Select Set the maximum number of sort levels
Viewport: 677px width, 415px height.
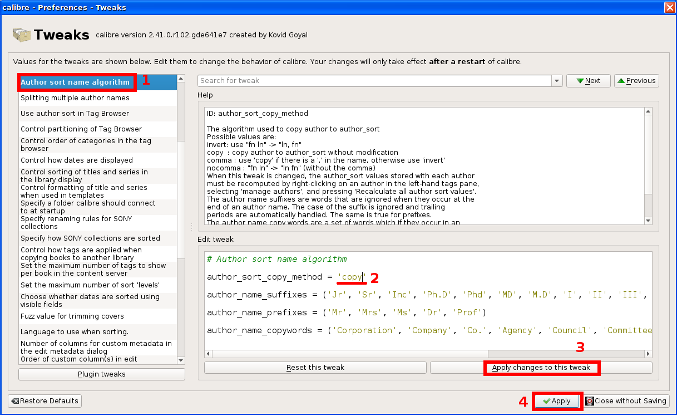click(97, 285)
